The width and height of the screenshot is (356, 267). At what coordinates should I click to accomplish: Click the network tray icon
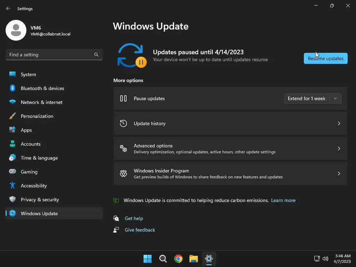pyautogui.click(x=317, y=259)
